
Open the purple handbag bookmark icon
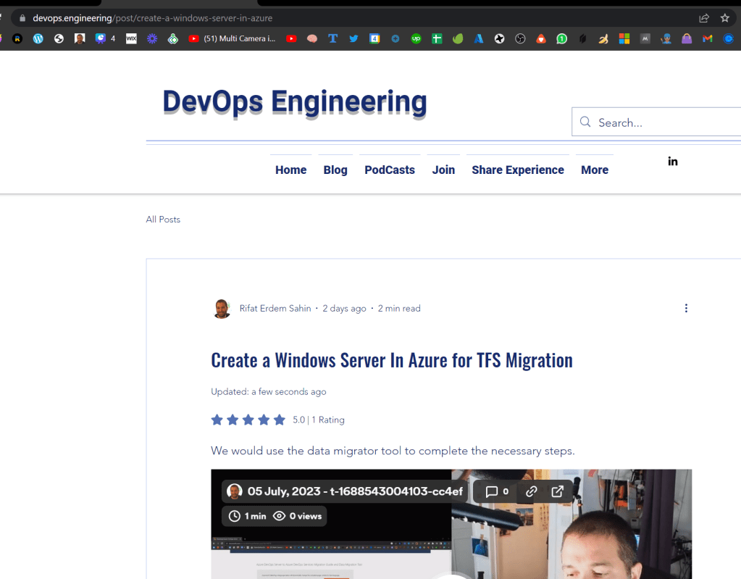(687, 38)
